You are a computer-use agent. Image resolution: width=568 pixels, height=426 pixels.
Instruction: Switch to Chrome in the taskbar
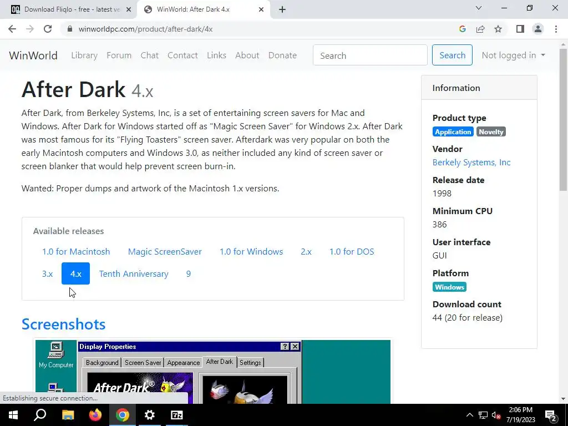click(x=123, y=415)
